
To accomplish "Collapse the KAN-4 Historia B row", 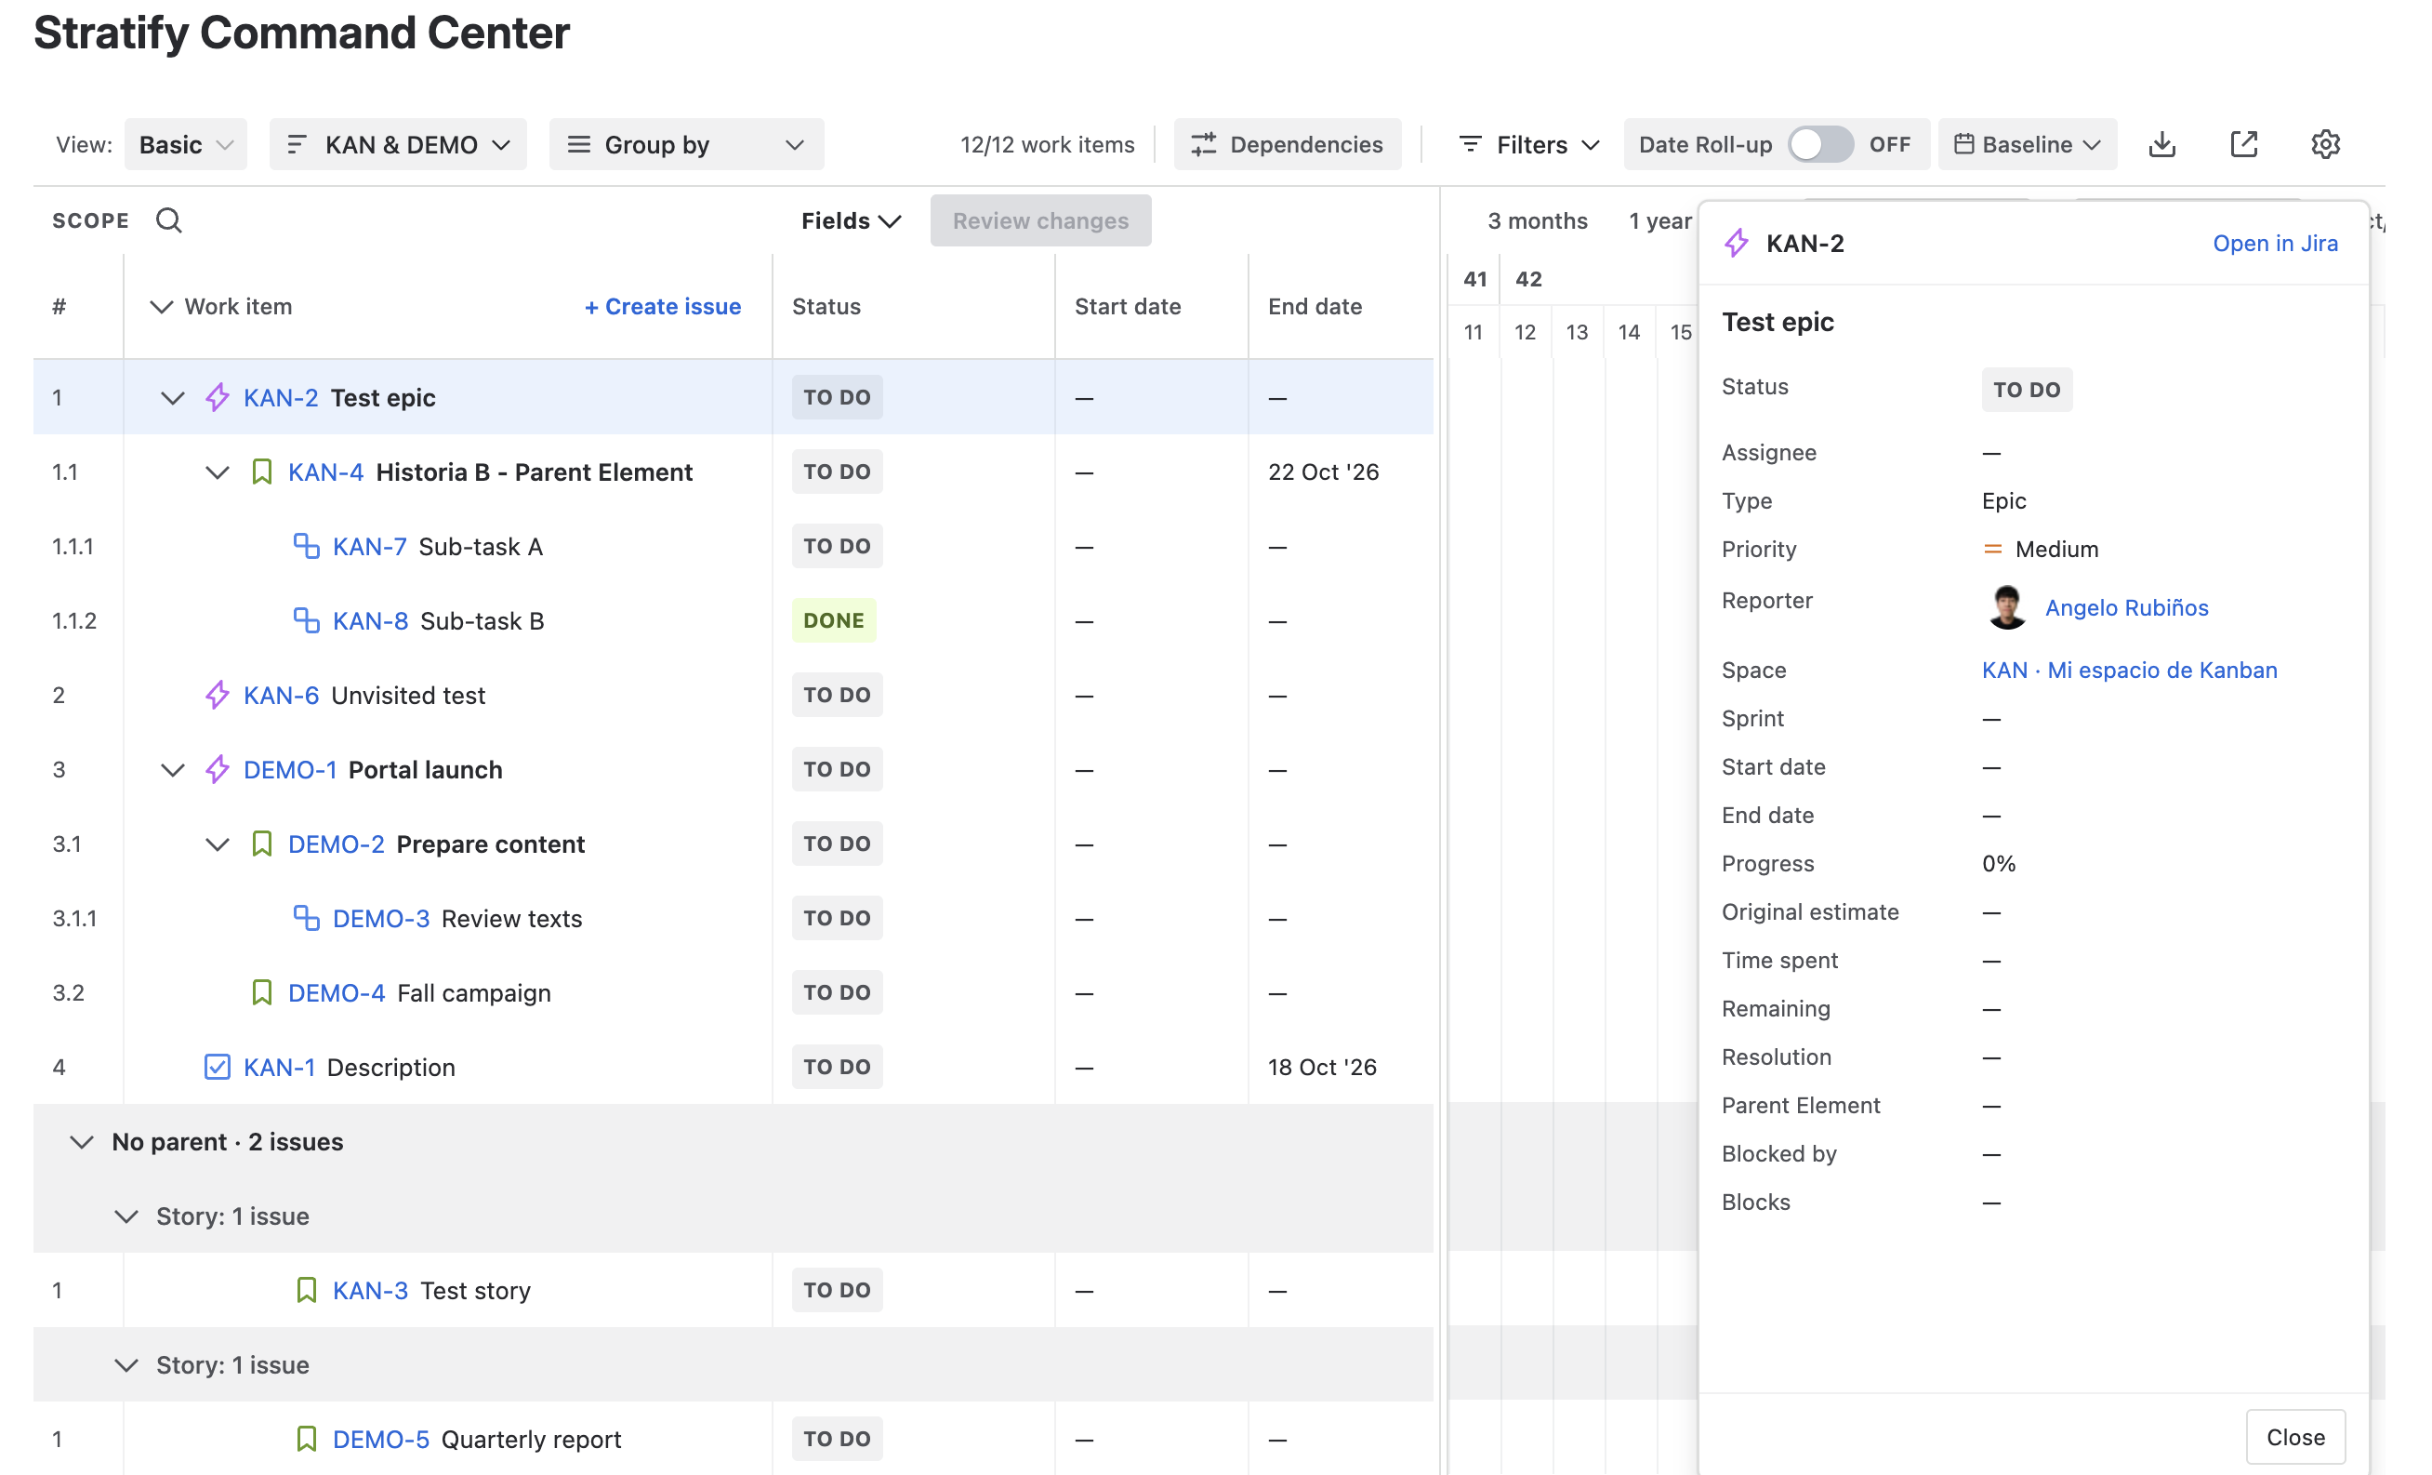I will click(218, 472).
